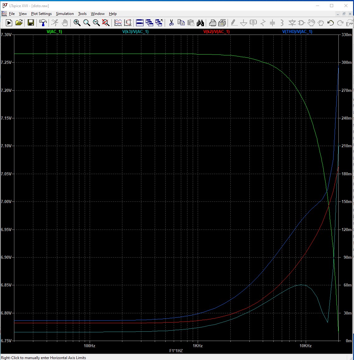Open the File menu
Screen dimensions: 354x360
click(x=12, y=13)
